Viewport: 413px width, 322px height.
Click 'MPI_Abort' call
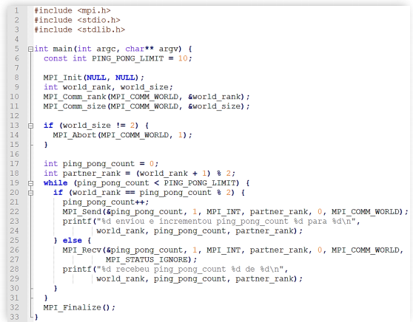pyautogui.click(x=75, y=135)
